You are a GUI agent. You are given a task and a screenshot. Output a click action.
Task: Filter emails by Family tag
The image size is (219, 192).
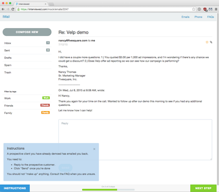27,113
